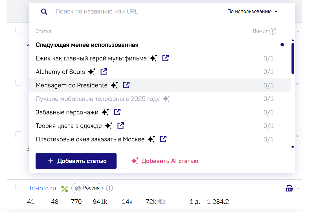The width and height of the screenshot is (309, 212).
Task: Open external link for Забавные персонажи
Action: [x=117, y=112]
